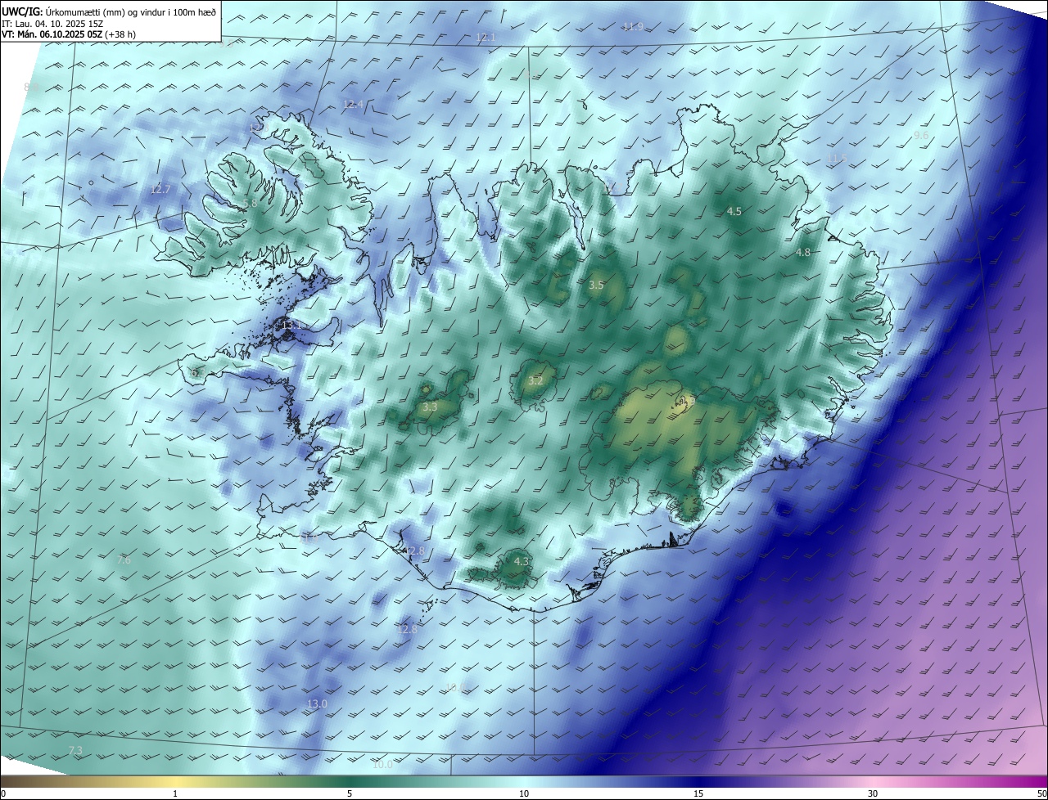Click the 1 tick on color scale
The image size is (1048, 800).
click(x=175, y=793)
